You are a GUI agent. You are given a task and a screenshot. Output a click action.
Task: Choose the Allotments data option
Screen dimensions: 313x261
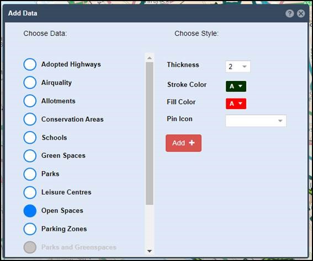pos(30,101)
